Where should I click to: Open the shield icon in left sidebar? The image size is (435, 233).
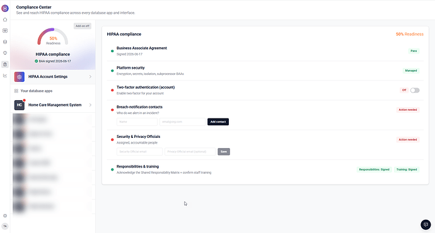coord(5,53)
